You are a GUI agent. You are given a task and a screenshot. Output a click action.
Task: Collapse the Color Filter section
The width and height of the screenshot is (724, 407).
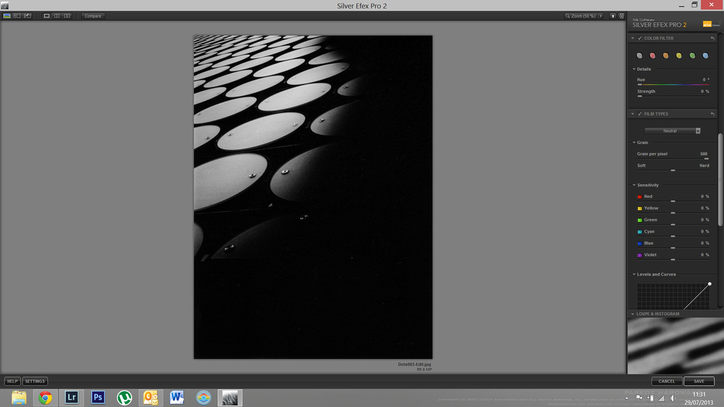click(633, 38)
